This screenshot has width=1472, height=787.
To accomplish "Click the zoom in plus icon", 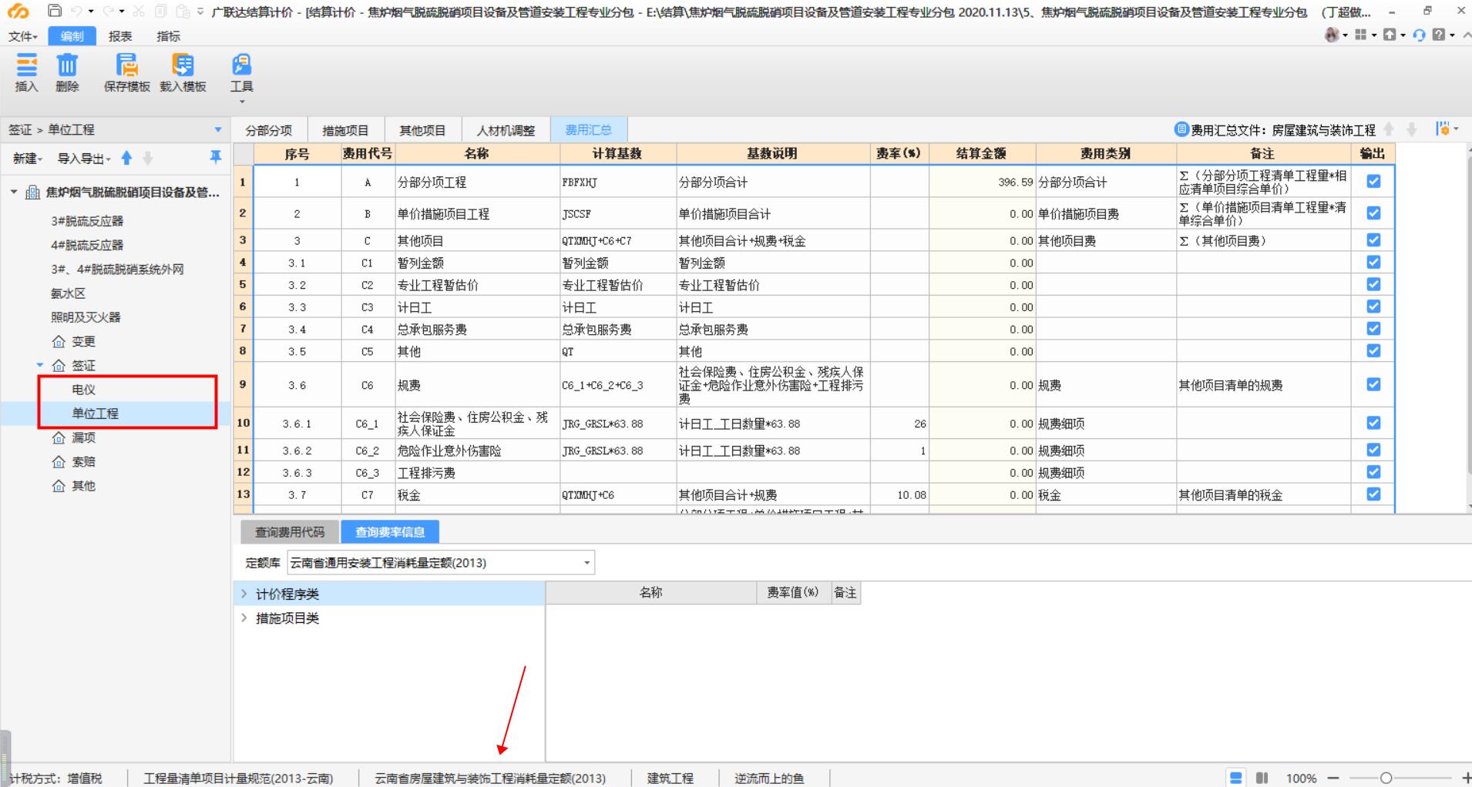I will click(x=1467, y=778).
